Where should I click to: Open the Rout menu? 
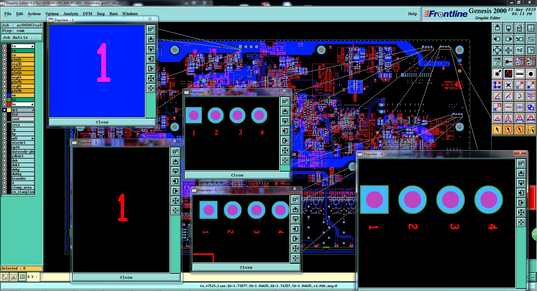(114, 14)
